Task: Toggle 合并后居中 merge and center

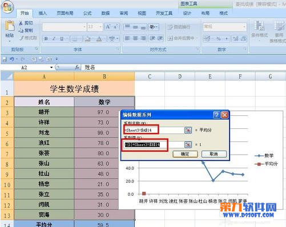Action: tap(181, 39)
